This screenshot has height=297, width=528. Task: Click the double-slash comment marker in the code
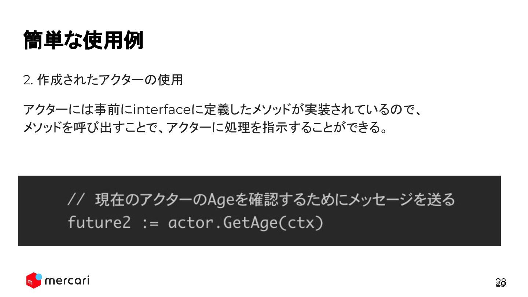point(76,200)
